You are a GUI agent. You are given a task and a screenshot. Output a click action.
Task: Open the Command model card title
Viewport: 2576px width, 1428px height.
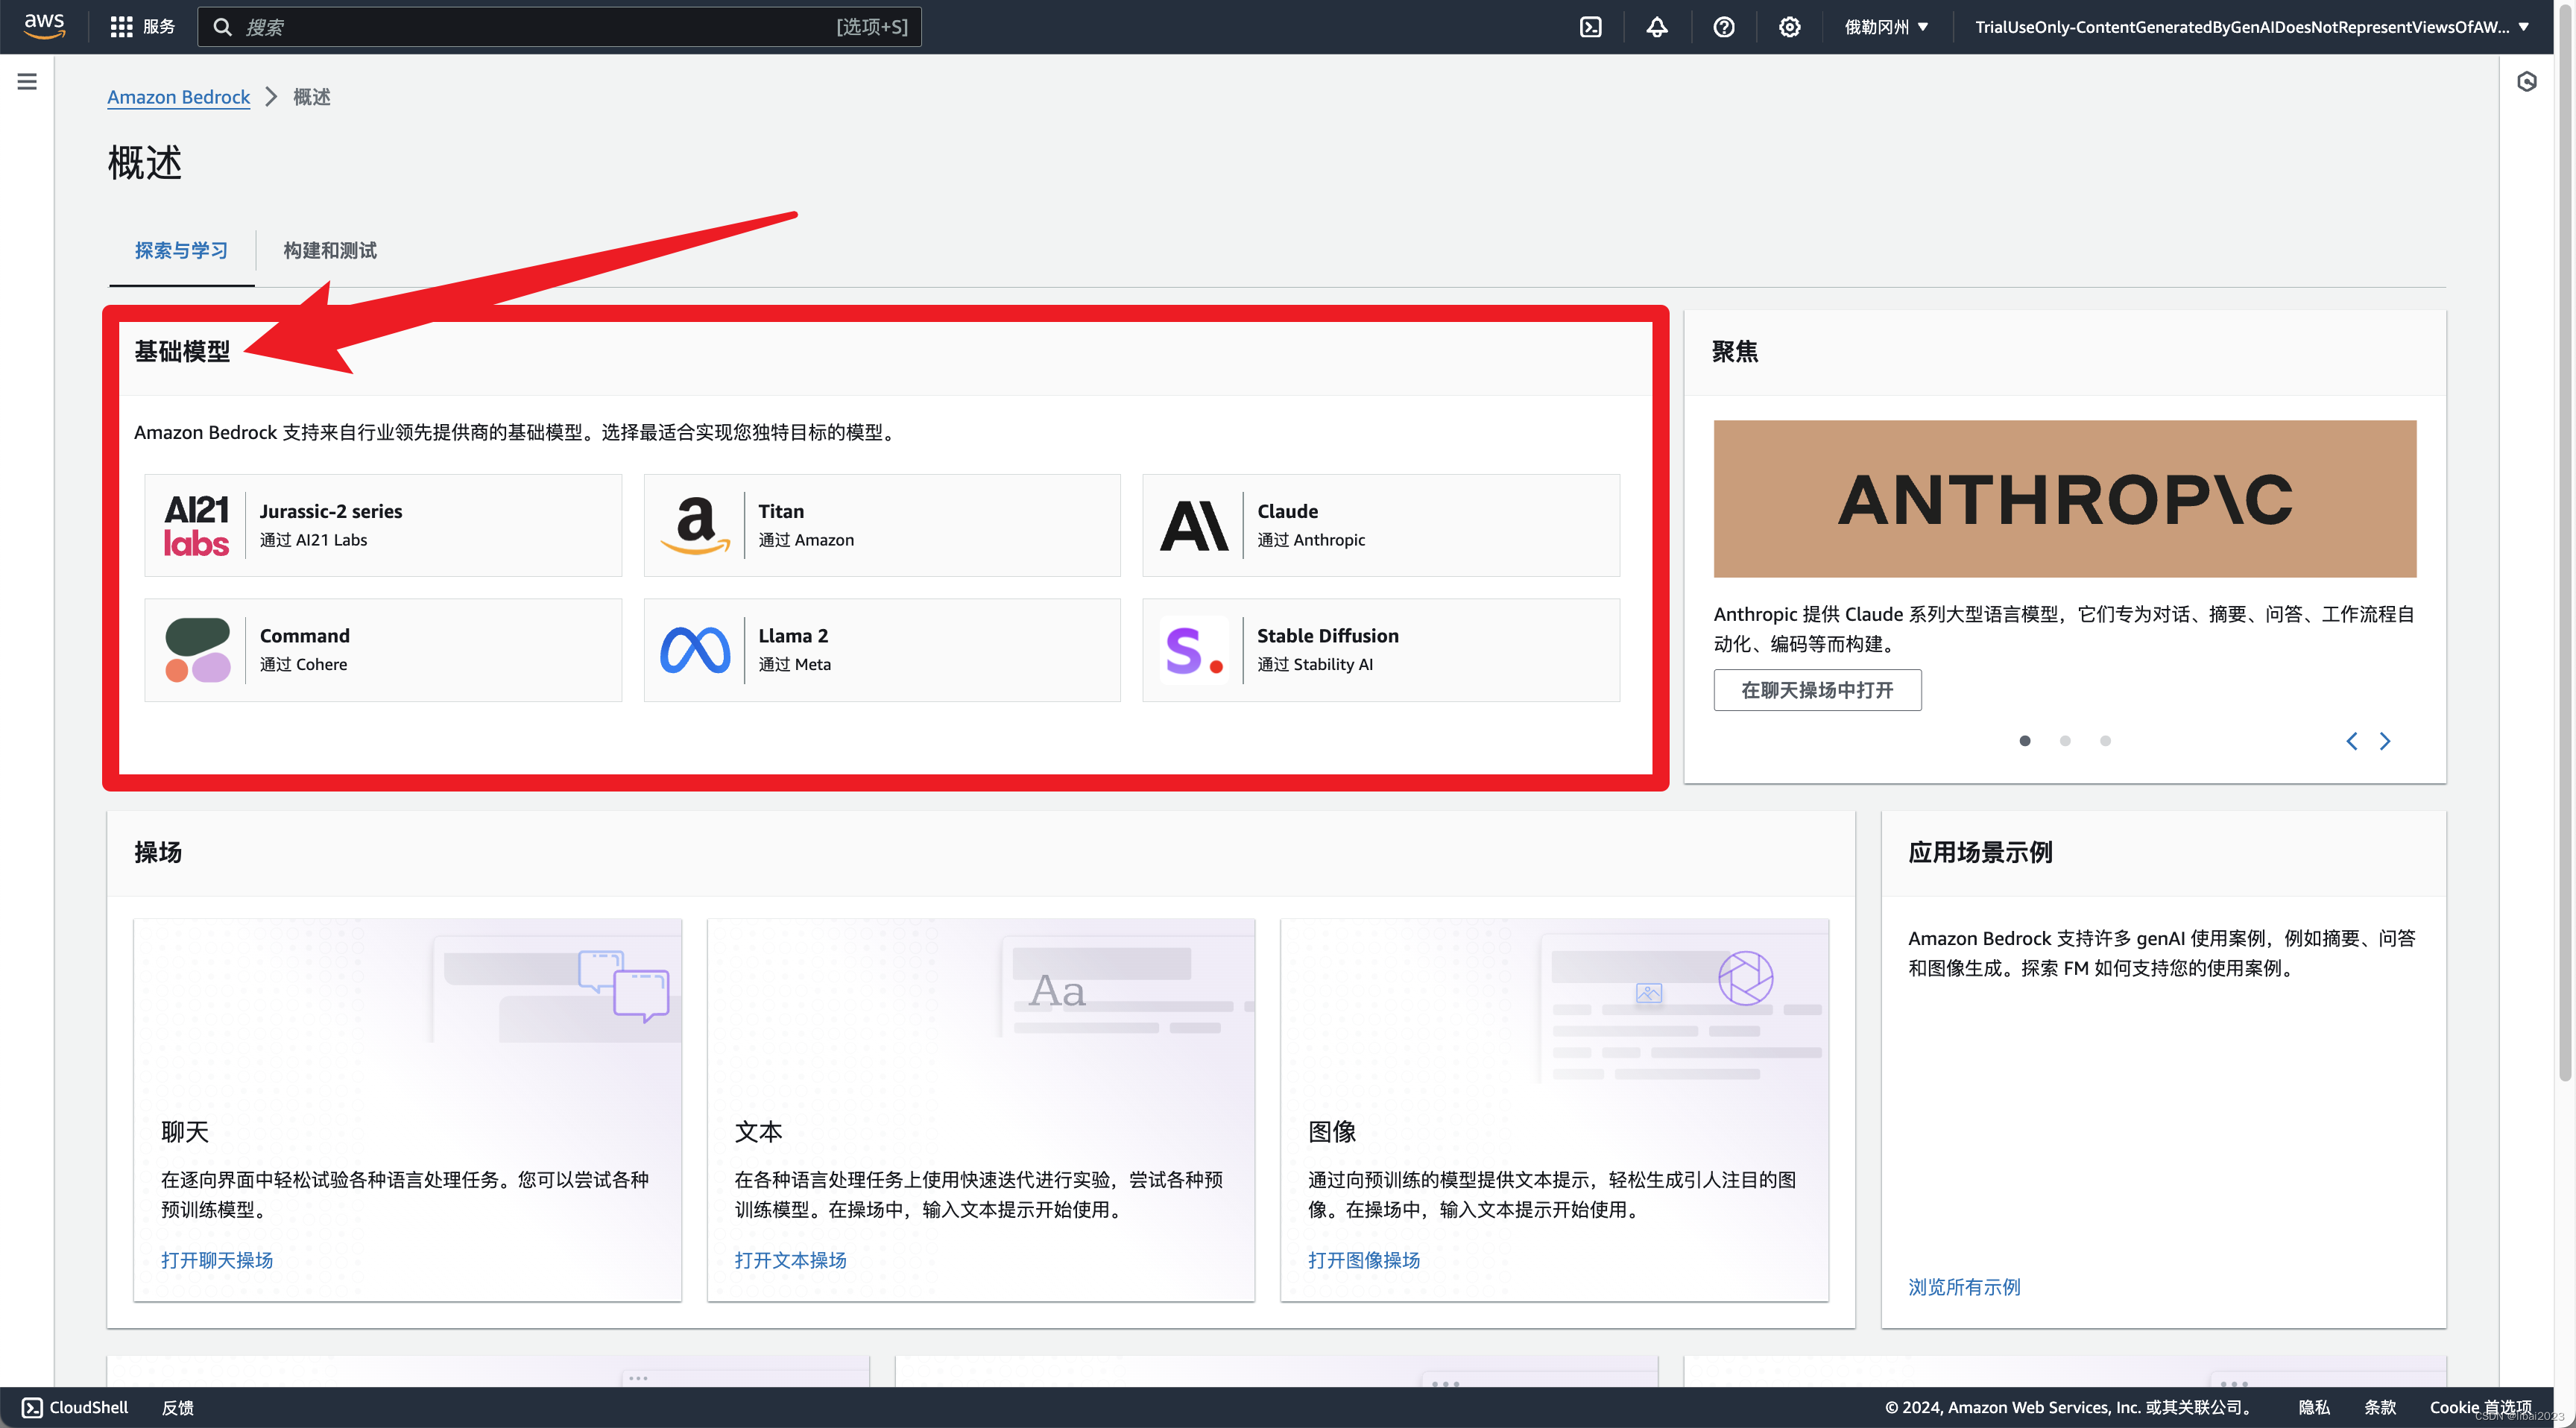coord(305,636)
